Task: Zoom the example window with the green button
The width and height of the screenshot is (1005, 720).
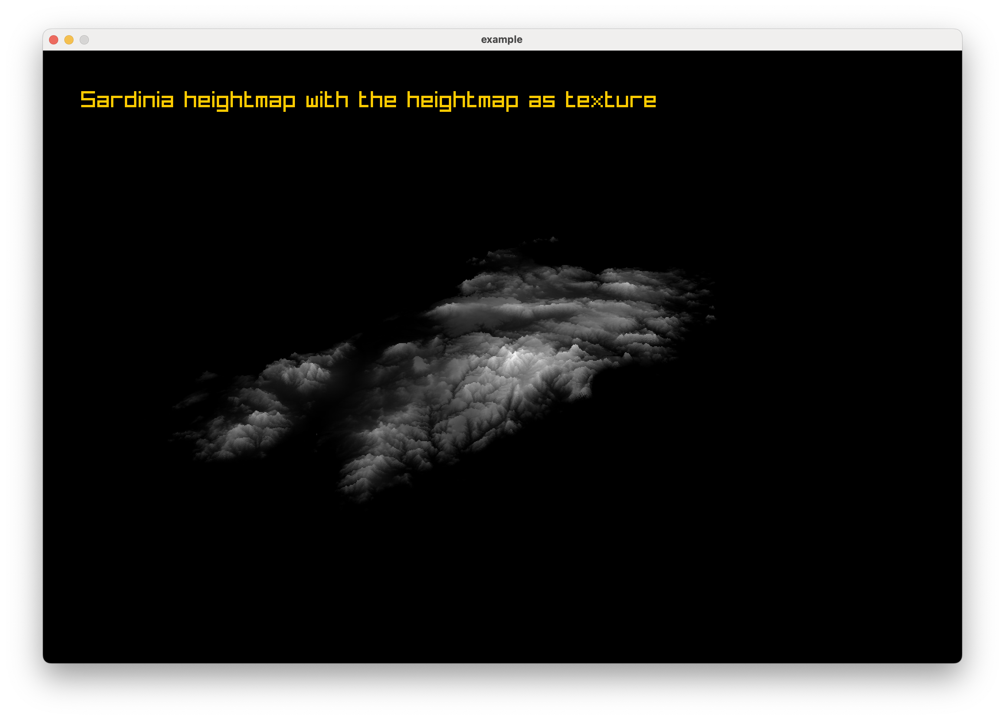Action: click(84, 40)
